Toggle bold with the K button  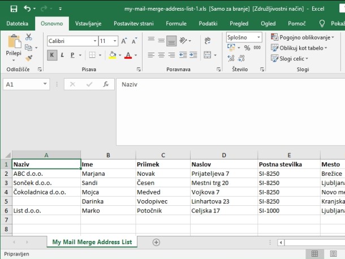click(x=52, y=55)
